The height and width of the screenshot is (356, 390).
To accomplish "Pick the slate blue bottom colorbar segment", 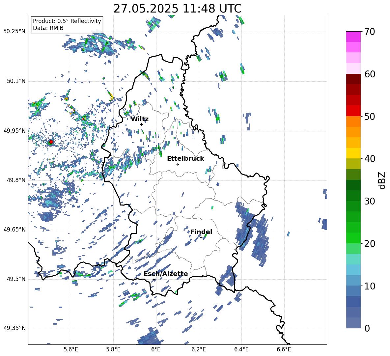I will tap(353, 323).
